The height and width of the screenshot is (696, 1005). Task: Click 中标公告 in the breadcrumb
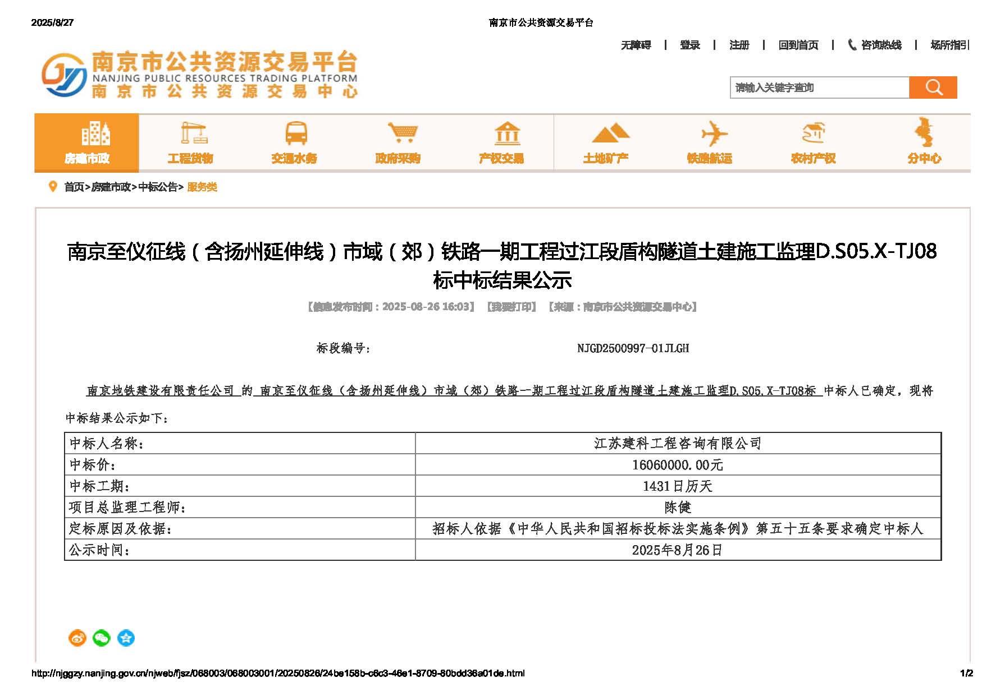click(x=158, y=187)
